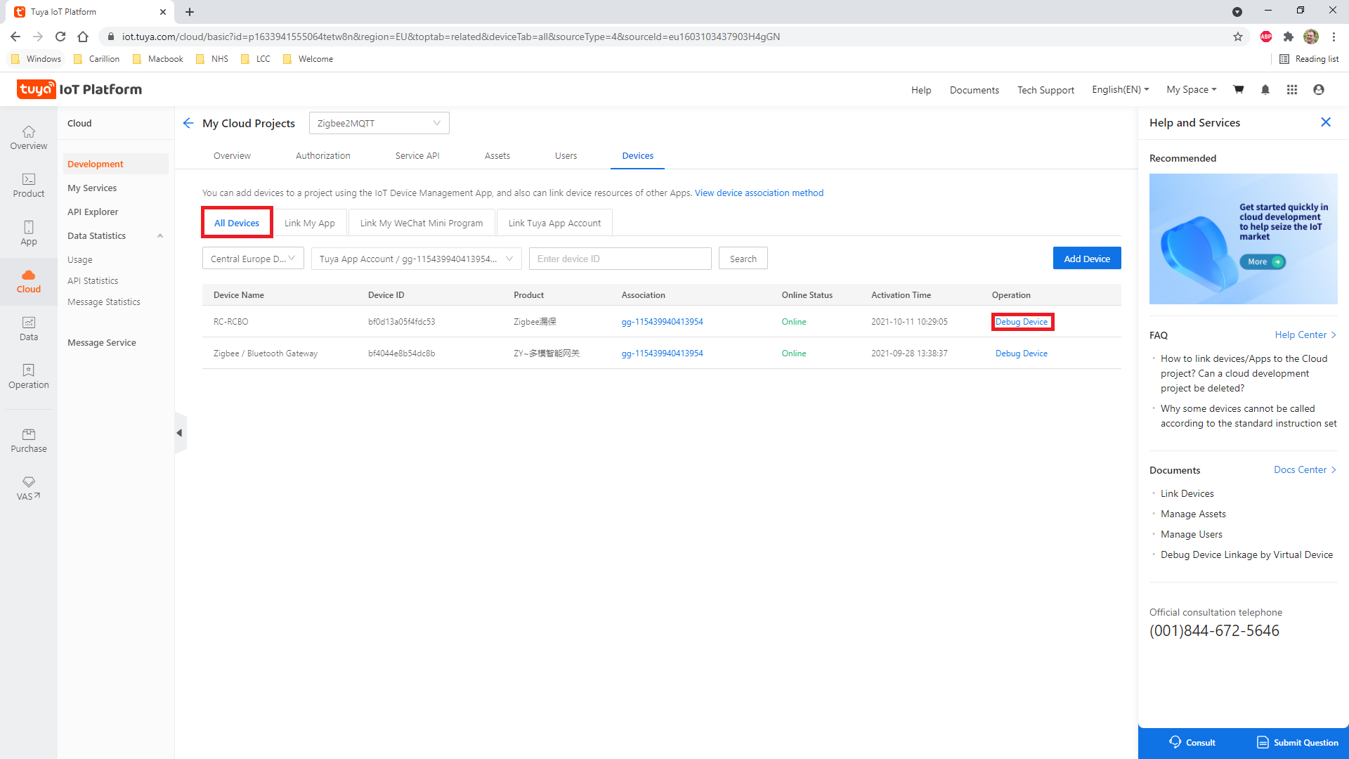Expand the Help Center link
1349x759 pixels.
coord(1305,335)
